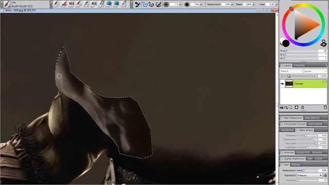Open the Airbrush tab
Image resolution: width=329 pixels, height=185 pixels.
pos(287,153)
